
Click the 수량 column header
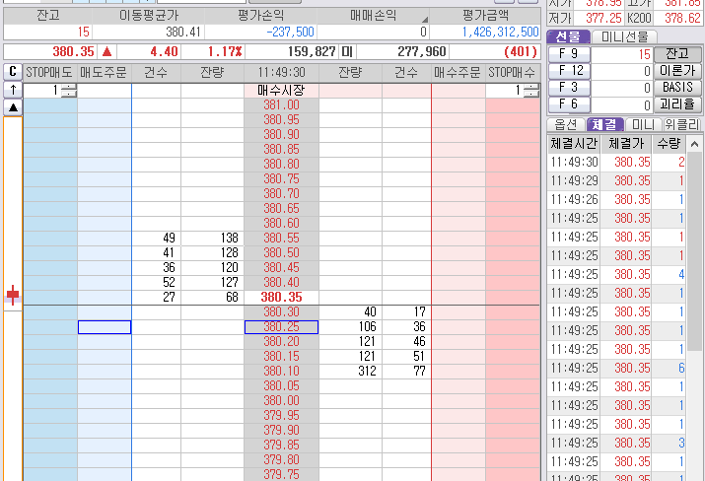(x=669, y=144)
